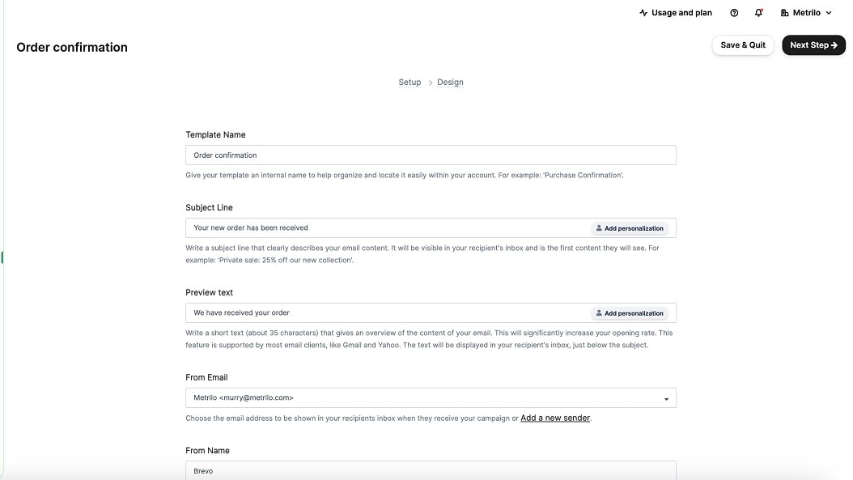Open the help question mark icon

pyautogui.click(x=734, y=12)
